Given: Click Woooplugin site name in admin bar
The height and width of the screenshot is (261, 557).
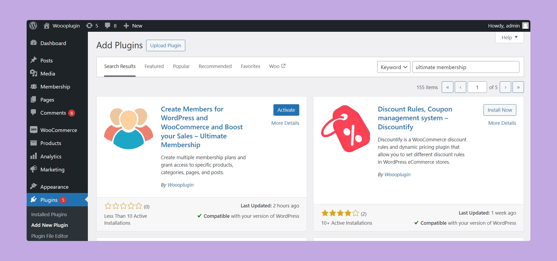Looking at the screenshot, I should 66,25.
